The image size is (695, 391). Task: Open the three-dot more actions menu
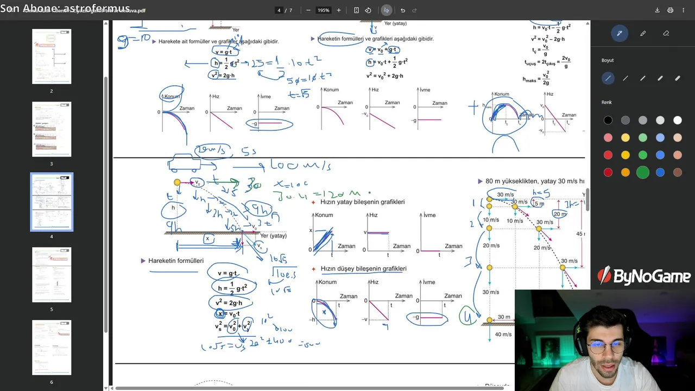pos(683,10)
